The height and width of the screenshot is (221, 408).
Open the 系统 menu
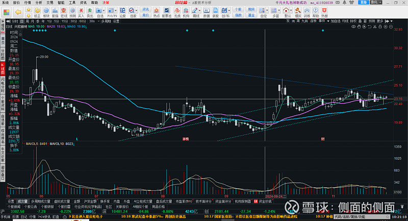tap(5, 3)
